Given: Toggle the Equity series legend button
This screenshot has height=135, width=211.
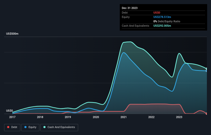Looking at the screenshot, I should (x=30, y=127).
